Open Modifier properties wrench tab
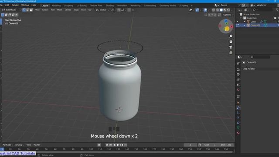 point(238,108)
